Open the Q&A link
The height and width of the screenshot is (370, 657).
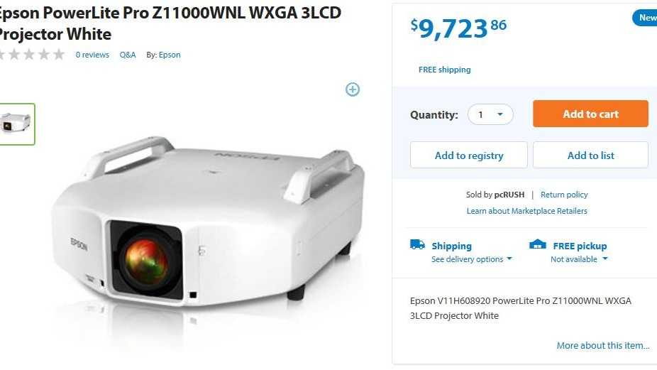pos(128,55)
